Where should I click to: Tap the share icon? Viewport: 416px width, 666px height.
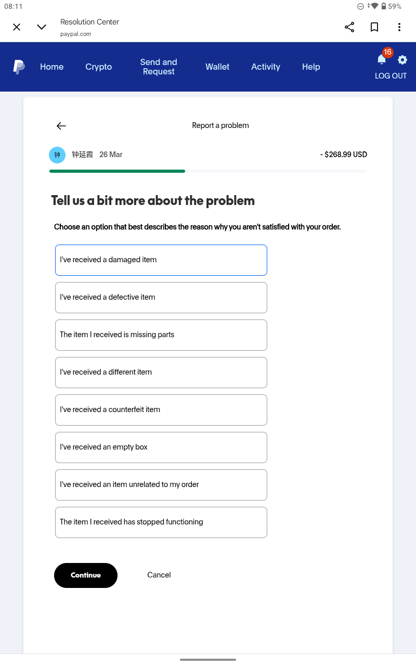click(x=349, y=27)
